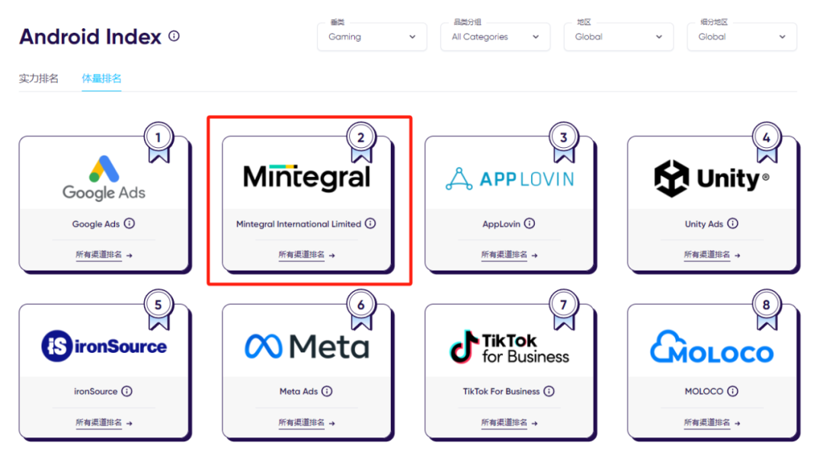Follow 所有渠道排名 link under AppLovin
The height and width of the screenshot is (455, 823).
[x=509, y=255]
